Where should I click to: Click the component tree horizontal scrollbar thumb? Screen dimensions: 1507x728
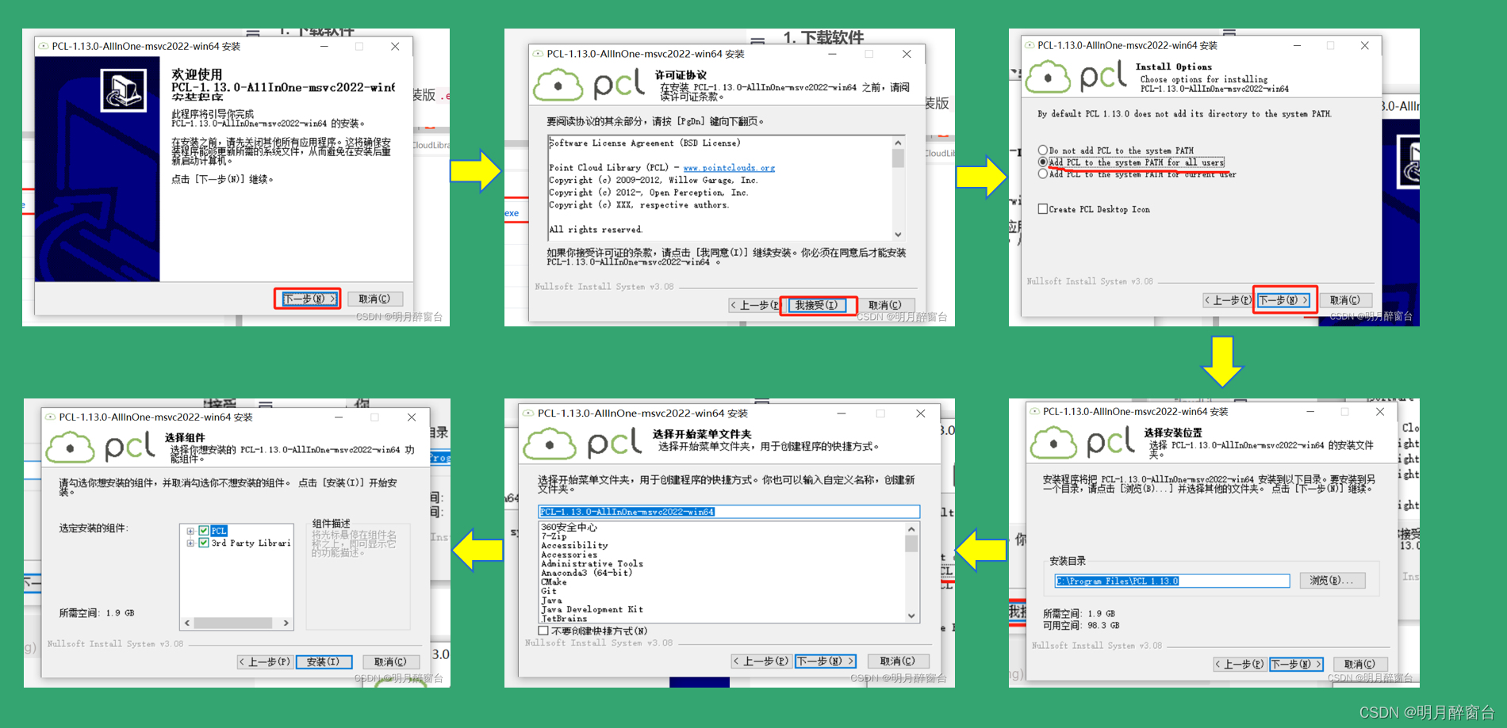(233, 623)
